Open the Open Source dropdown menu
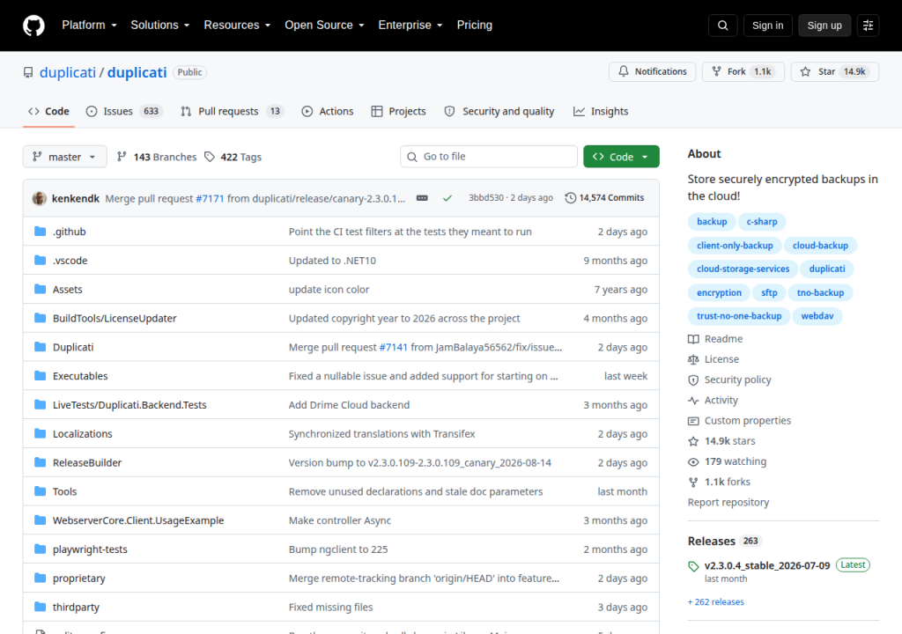 pyautogui.click(x=324, y=26)
